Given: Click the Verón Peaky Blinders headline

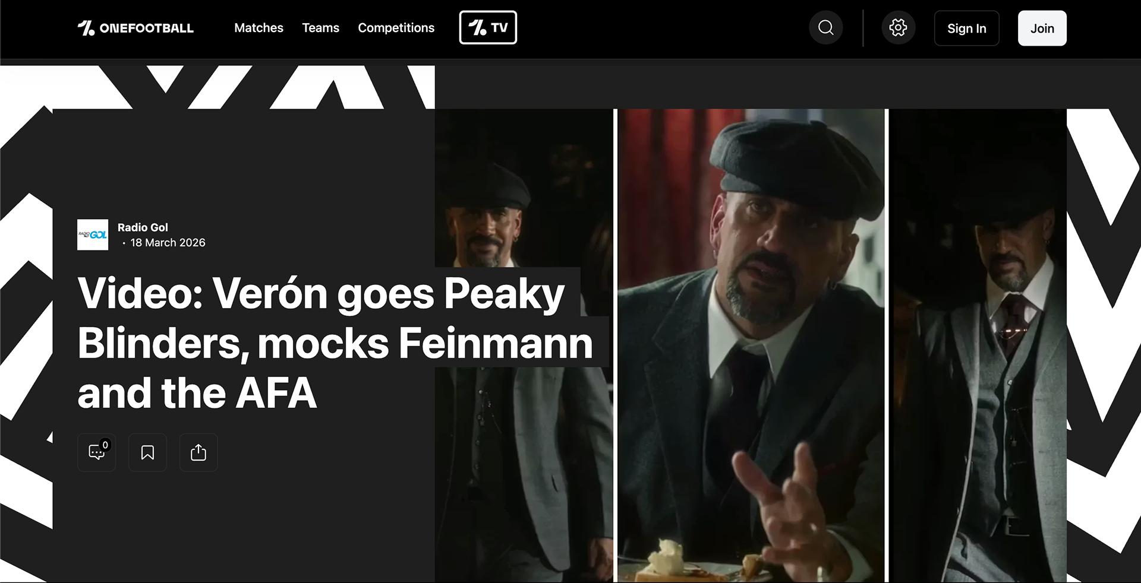Looking at the screenshot, I should 321,343.
